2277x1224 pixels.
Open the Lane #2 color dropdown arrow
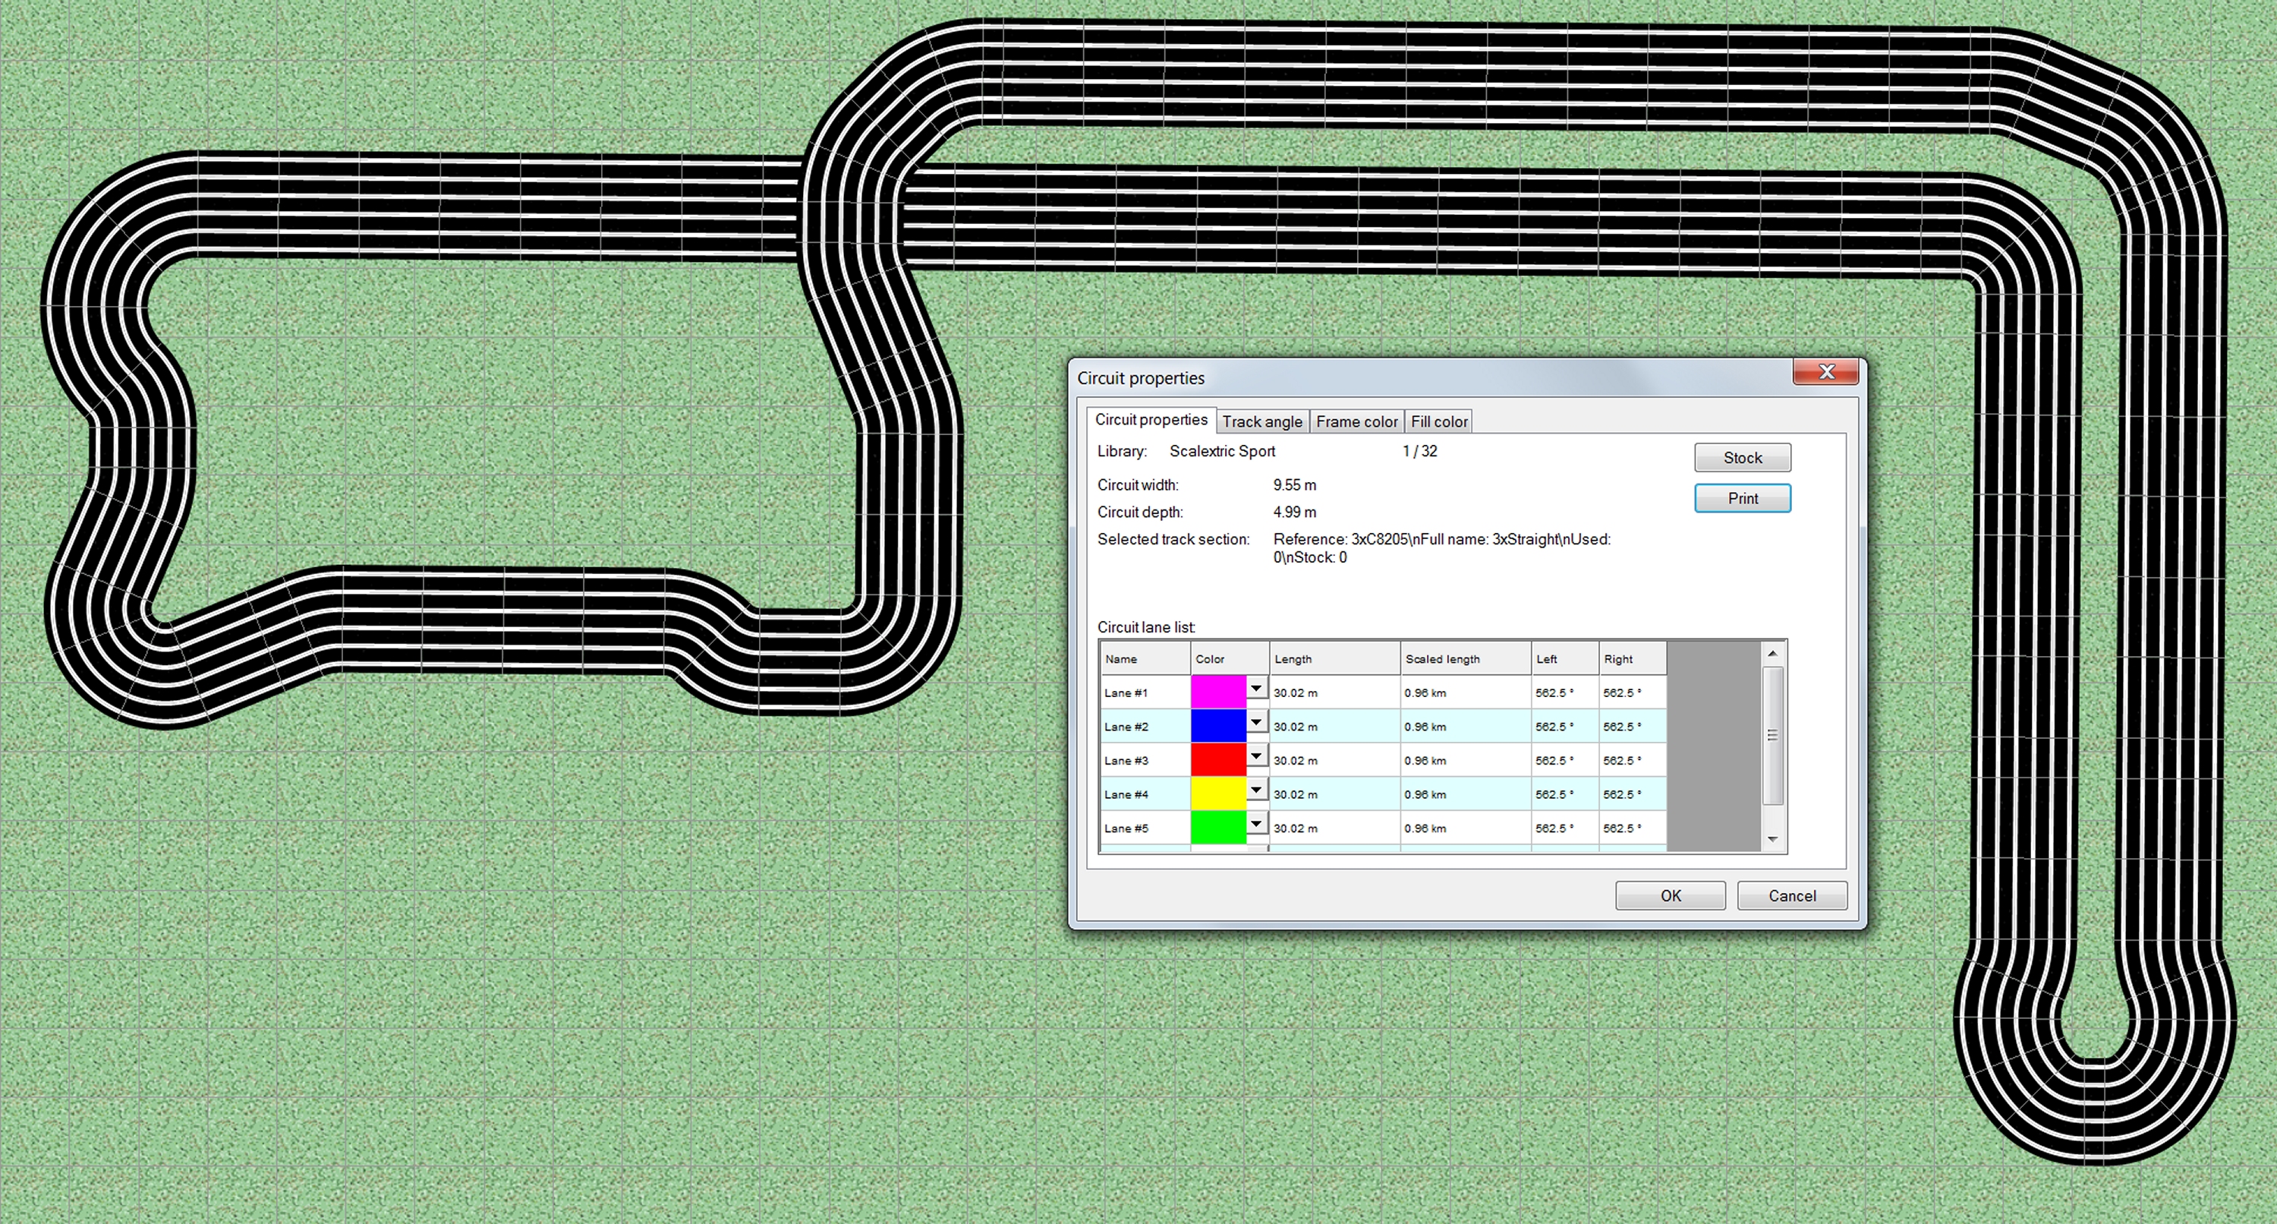(1255, 723)
